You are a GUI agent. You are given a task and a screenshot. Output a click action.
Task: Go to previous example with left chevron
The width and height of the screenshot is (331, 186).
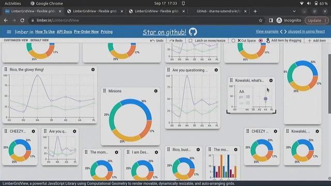coord(281,32)
